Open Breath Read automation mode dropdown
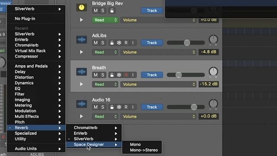277x156 pixels. point(105,84)
